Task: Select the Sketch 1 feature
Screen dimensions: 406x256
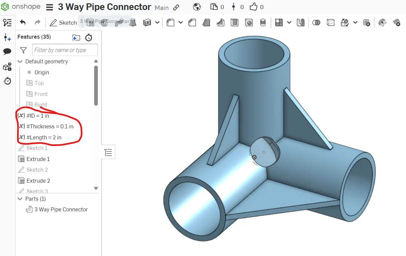Action: 37,148
